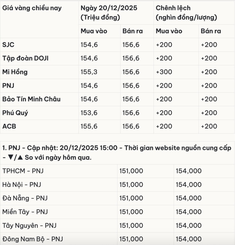Click the Phú Quý row name
235x245 pixels.
15,113
